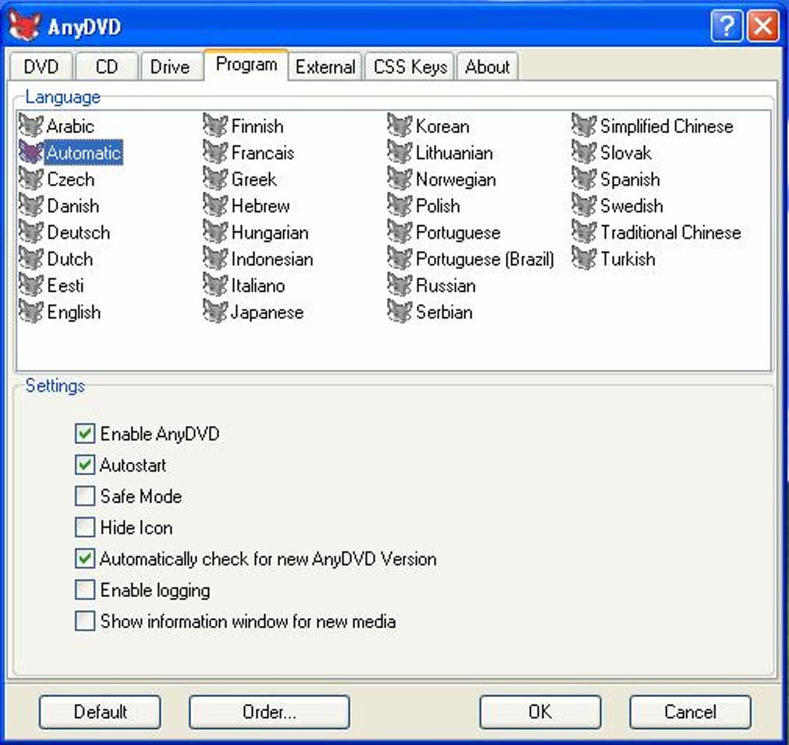Select Portuguese (Brazil) language
789x745 pixels.
pos(484,258)
